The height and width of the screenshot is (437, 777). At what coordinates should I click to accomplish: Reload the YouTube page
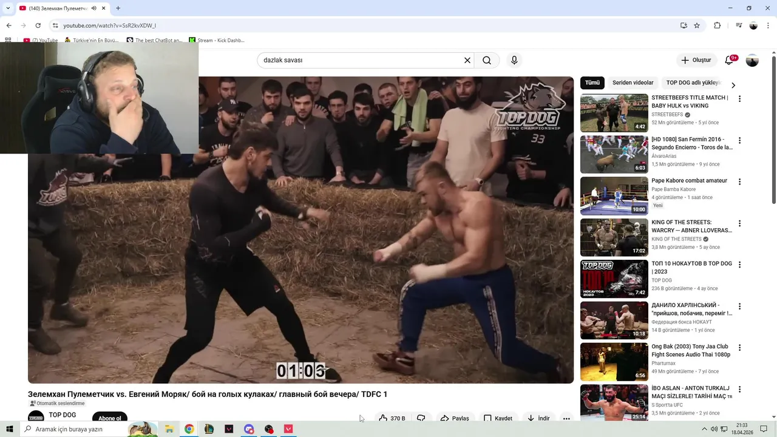coord(38,25)
